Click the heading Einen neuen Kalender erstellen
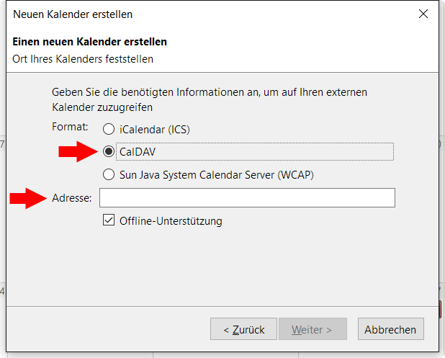Viewport: 445px width, 358px height. 90,42
